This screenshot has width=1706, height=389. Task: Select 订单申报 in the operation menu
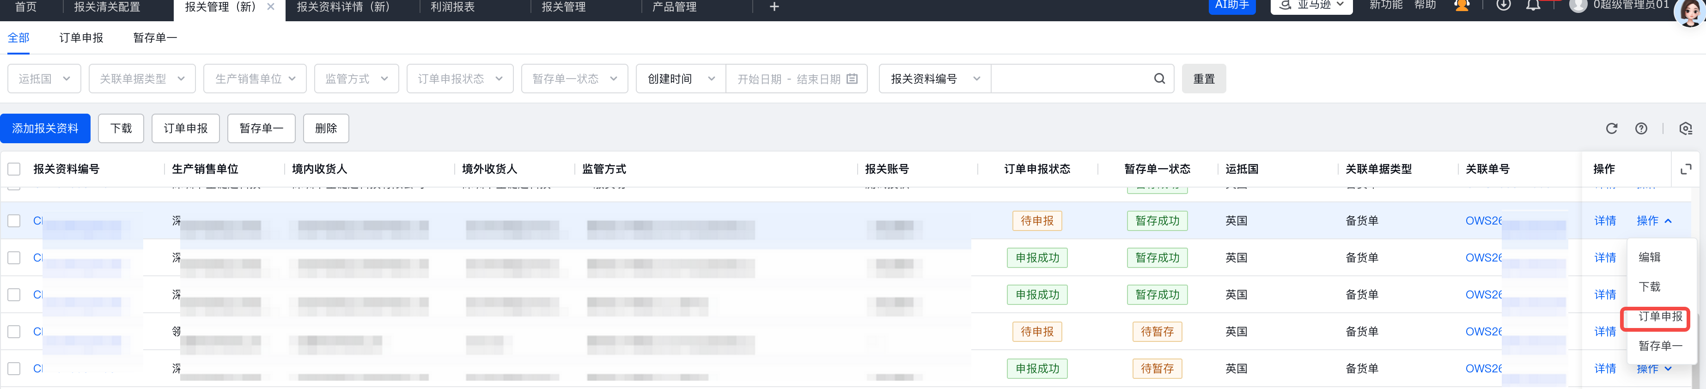pos(1660,317)
